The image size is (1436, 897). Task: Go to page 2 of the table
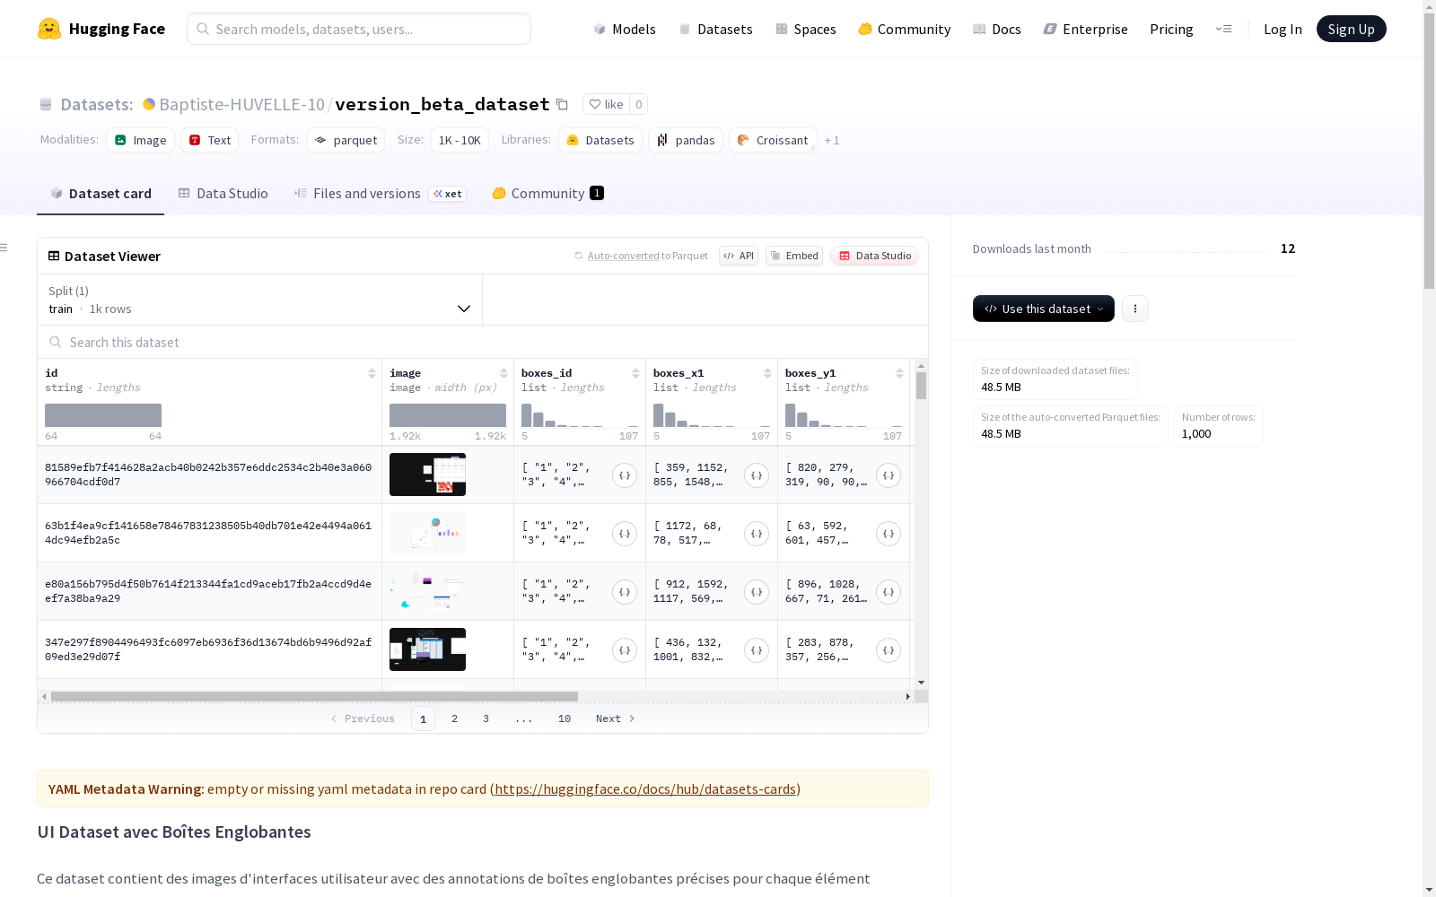[455, 718]
